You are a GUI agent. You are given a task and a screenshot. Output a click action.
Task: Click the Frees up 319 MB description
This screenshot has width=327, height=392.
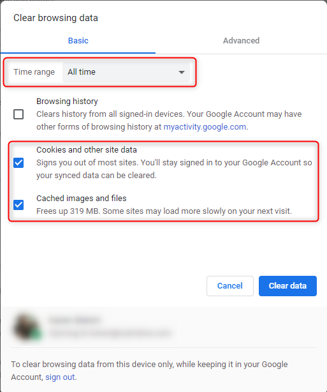tap(164, 211)
